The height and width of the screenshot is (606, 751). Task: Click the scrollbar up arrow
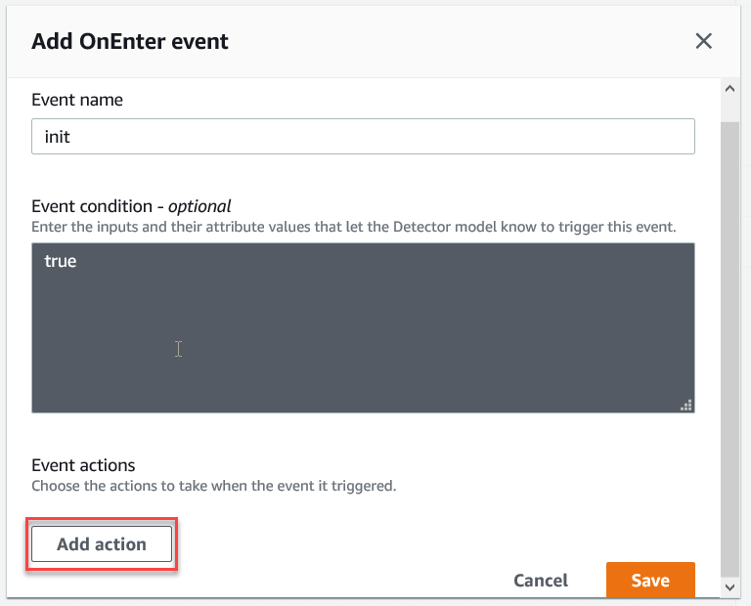729,88
